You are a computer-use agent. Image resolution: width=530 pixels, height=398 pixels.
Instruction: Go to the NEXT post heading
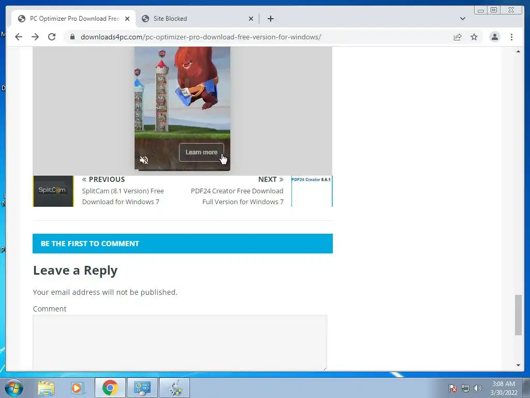click(271, 179)
